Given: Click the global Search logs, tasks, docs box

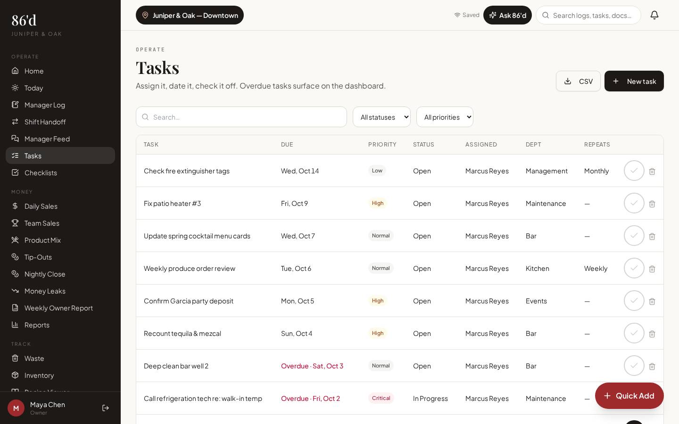Looking at the screenshot, I should 588,15.
